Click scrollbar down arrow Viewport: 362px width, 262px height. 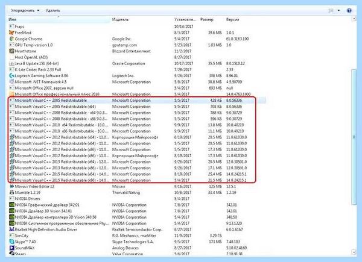click(x=354, y=252)
